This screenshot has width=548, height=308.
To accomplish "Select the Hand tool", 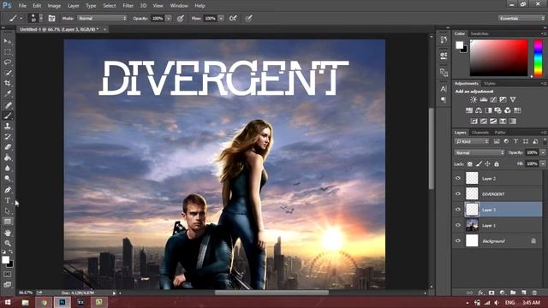I will pos(8,233).
